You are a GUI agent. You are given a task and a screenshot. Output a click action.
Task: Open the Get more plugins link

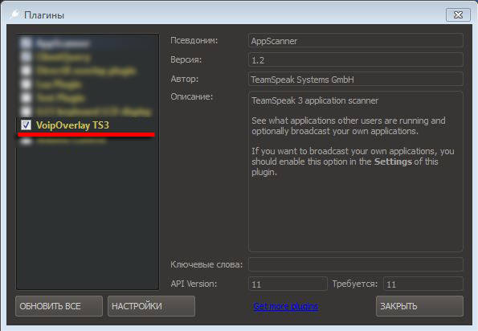pyautogui.click(x=286, y=306)
